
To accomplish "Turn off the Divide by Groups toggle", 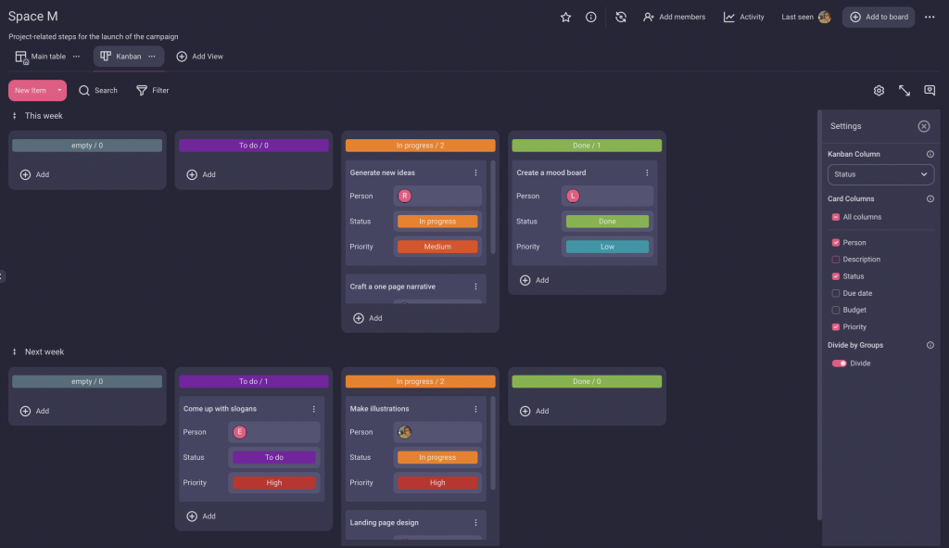I will coord(840,363).
